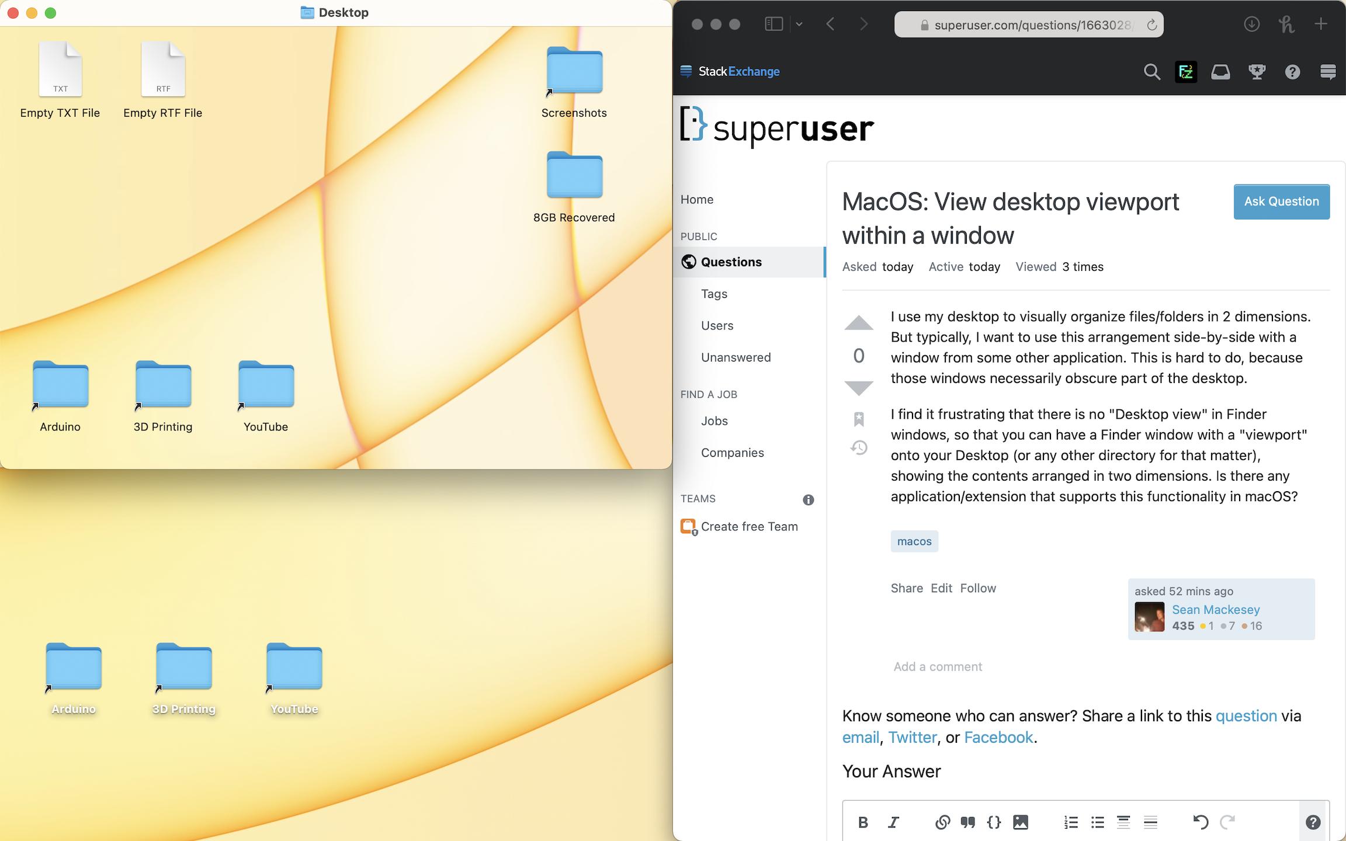Insert a code block with the braces icon

993,822
